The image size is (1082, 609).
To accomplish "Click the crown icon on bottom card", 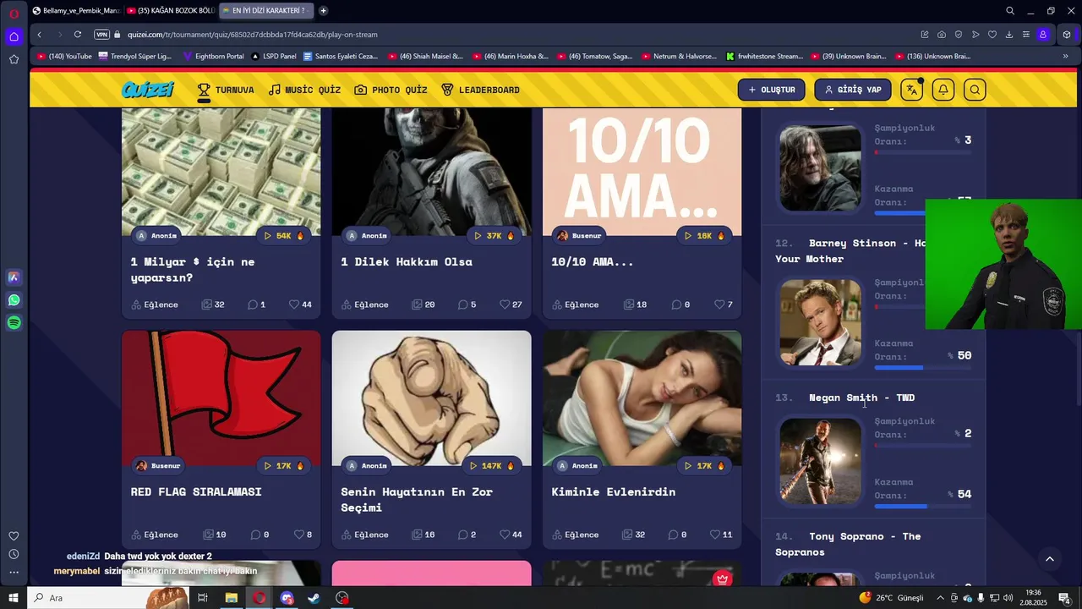I will 722,579.
